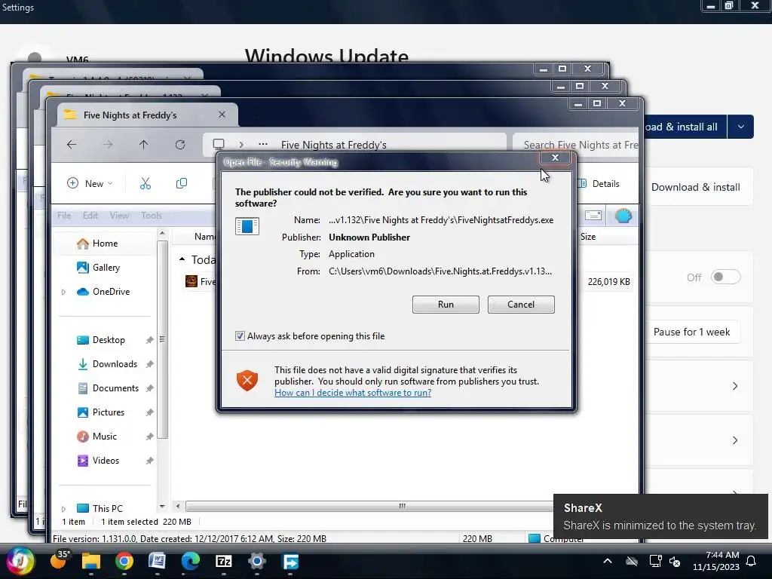Screen dimensions: 772x579
Task: Navigate up one folder level
Action: (143, 144)
